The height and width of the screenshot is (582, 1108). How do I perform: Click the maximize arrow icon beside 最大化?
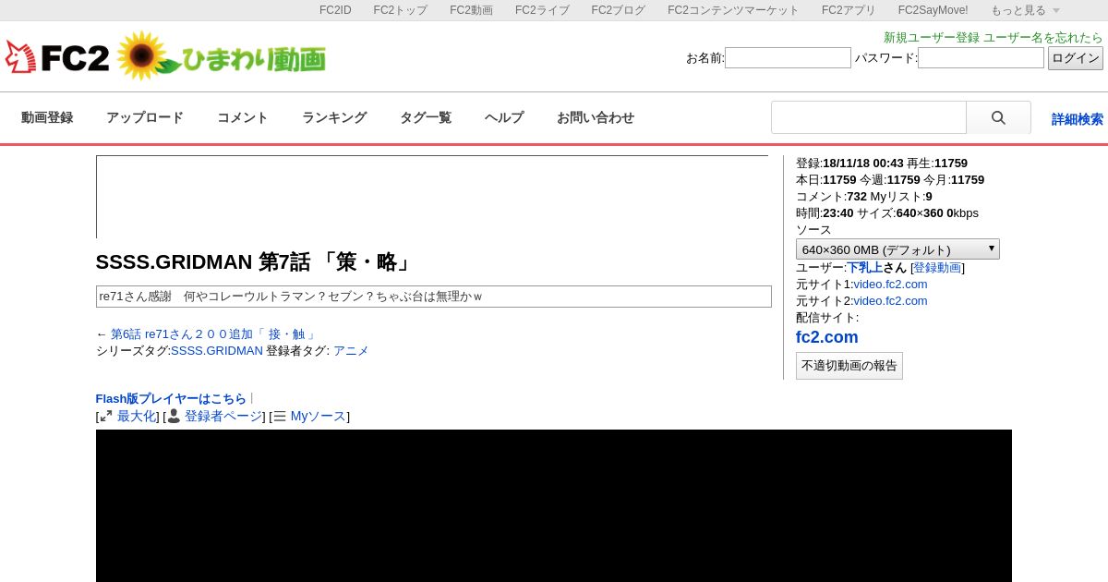coord(106,417)
